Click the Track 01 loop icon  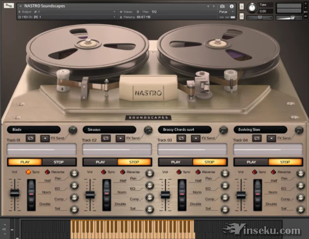[x=30, y=138]
